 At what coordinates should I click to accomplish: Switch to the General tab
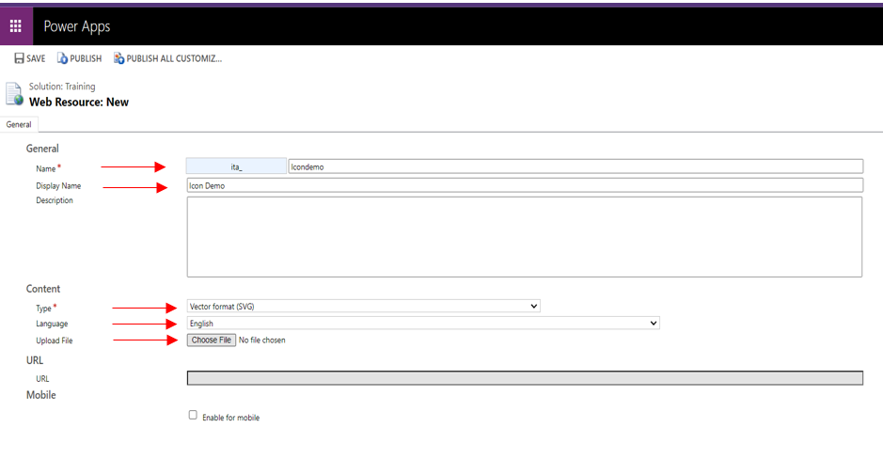click(19, 124)
